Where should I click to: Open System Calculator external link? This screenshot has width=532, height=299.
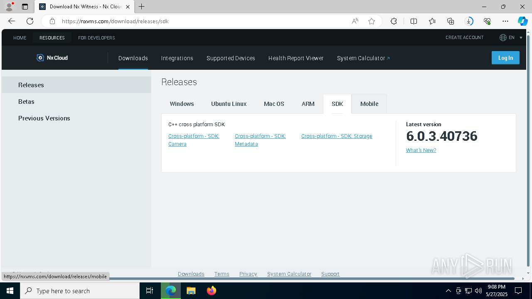click(363, 58)
